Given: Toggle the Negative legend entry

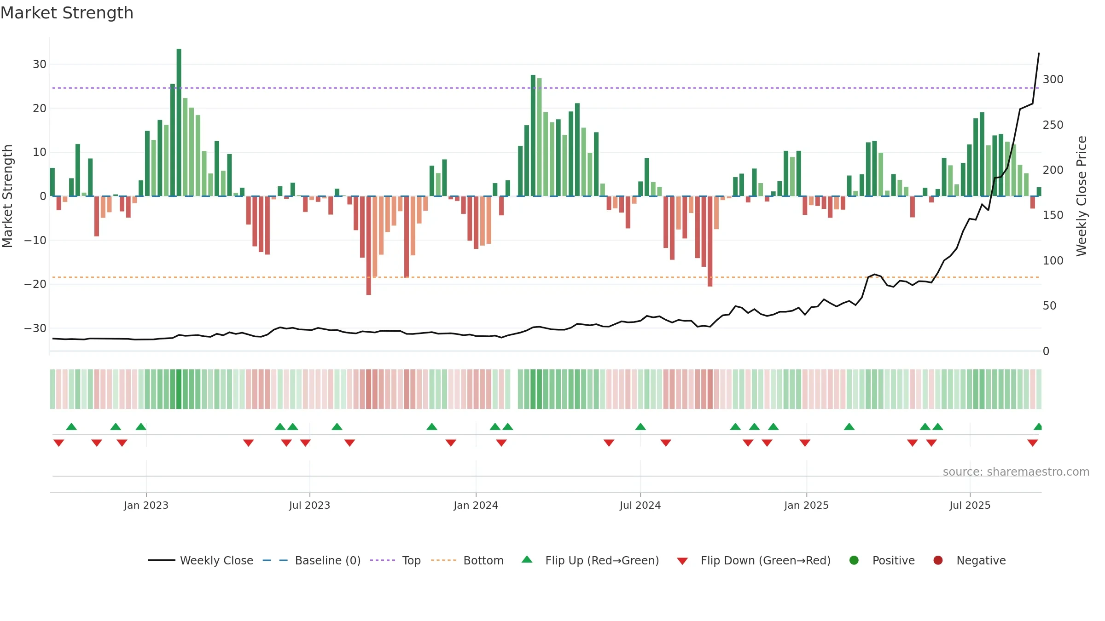Looking at the screenshot, I should click(969, 560).
